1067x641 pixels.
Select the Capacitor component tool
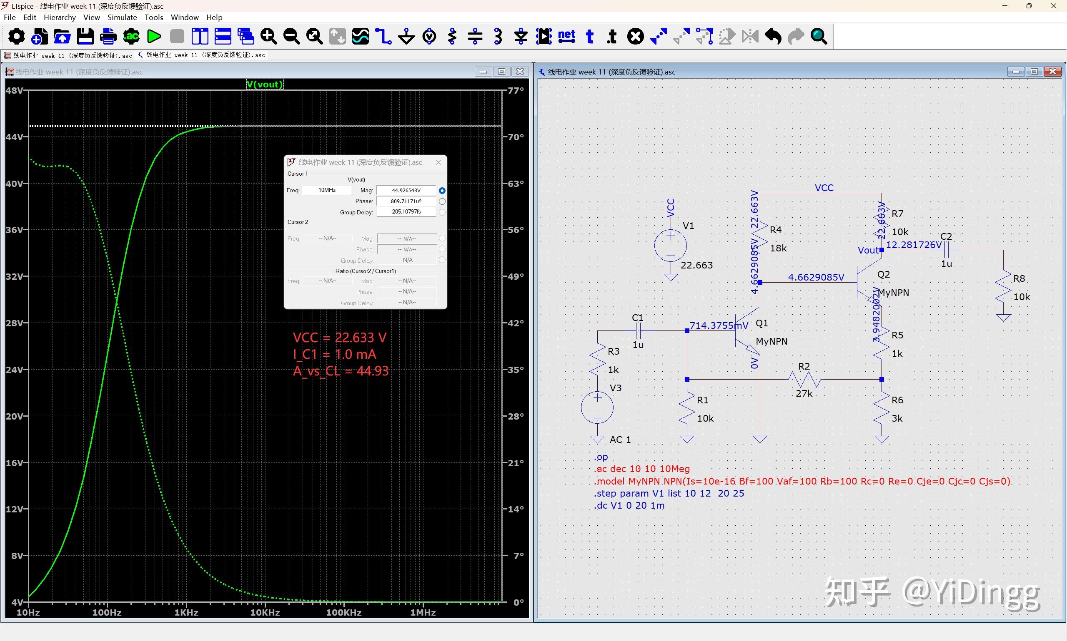(475, 37)
